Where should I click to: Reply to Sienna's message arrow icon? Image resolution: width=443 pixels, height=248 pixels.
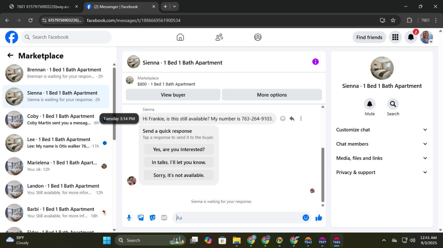point(292,119)
